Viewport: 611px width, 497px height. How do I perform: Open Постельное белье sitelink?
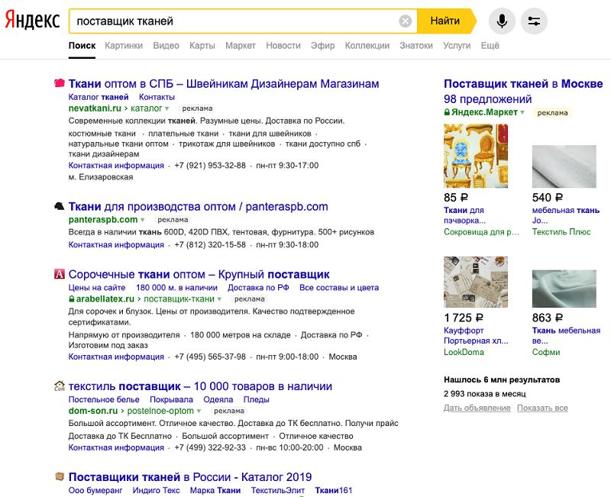(104, 399)
